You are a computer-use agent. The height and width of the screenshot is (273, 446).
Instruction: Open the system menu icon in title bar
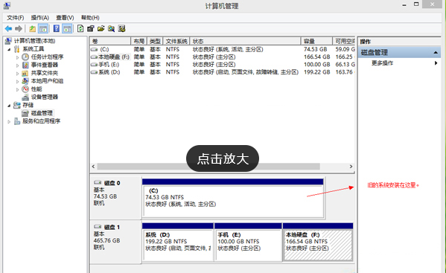click(7, 5)
